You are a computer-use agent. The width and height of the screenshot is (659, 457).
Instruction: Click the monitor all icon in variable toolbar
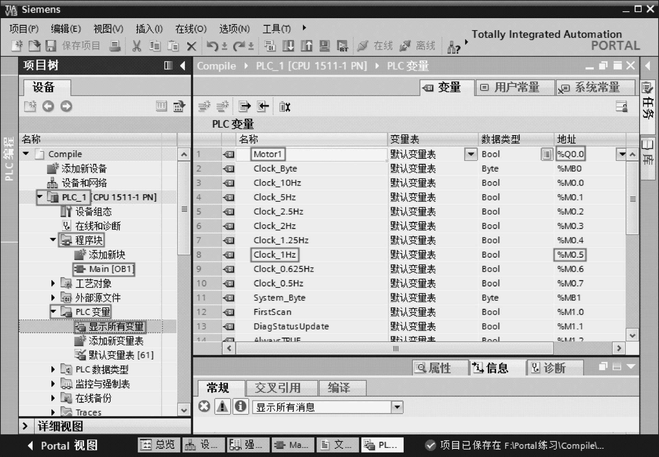pyautogui.click(x=285, y=107)
